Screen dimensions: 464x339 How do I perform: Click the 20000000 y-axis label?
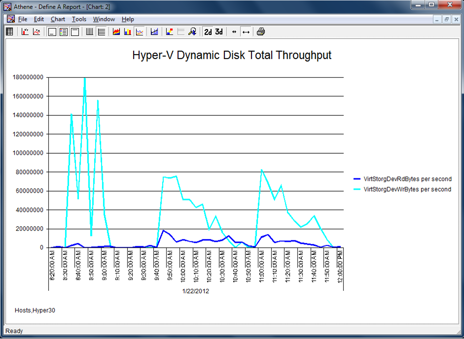pos(29,229)
